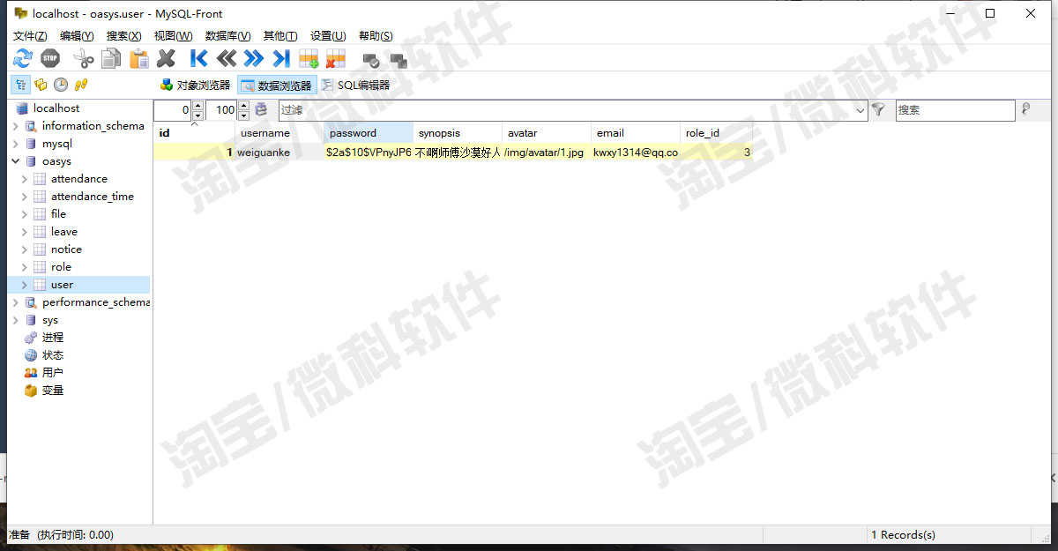
Task: Open the 用户 users item
Action: (52, 373)
